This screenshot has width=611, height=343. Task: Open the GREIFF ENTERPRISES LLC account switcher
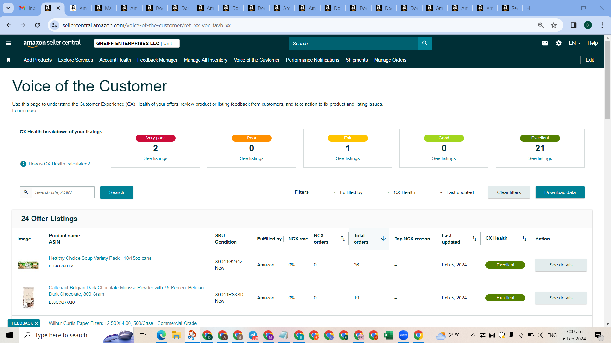[x=137, y=43]
